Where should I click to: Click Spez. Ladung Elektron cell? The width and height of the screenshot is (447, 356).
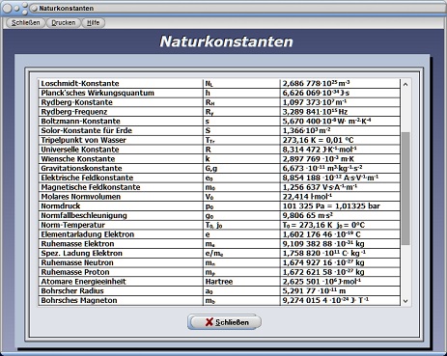pyautogui.click(x=121, y=253)
